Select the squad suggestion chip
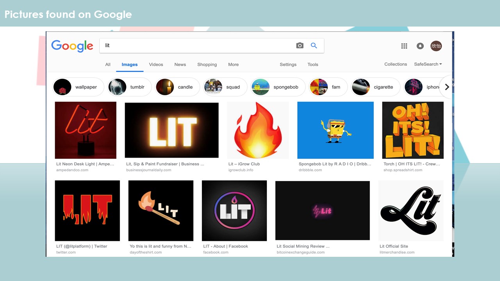 (225, 87)
